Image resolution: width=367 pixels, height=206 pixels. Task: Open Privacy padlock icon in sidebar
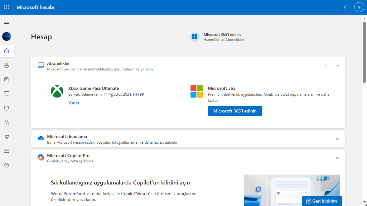pyautogui.click(x=7, y=122)
